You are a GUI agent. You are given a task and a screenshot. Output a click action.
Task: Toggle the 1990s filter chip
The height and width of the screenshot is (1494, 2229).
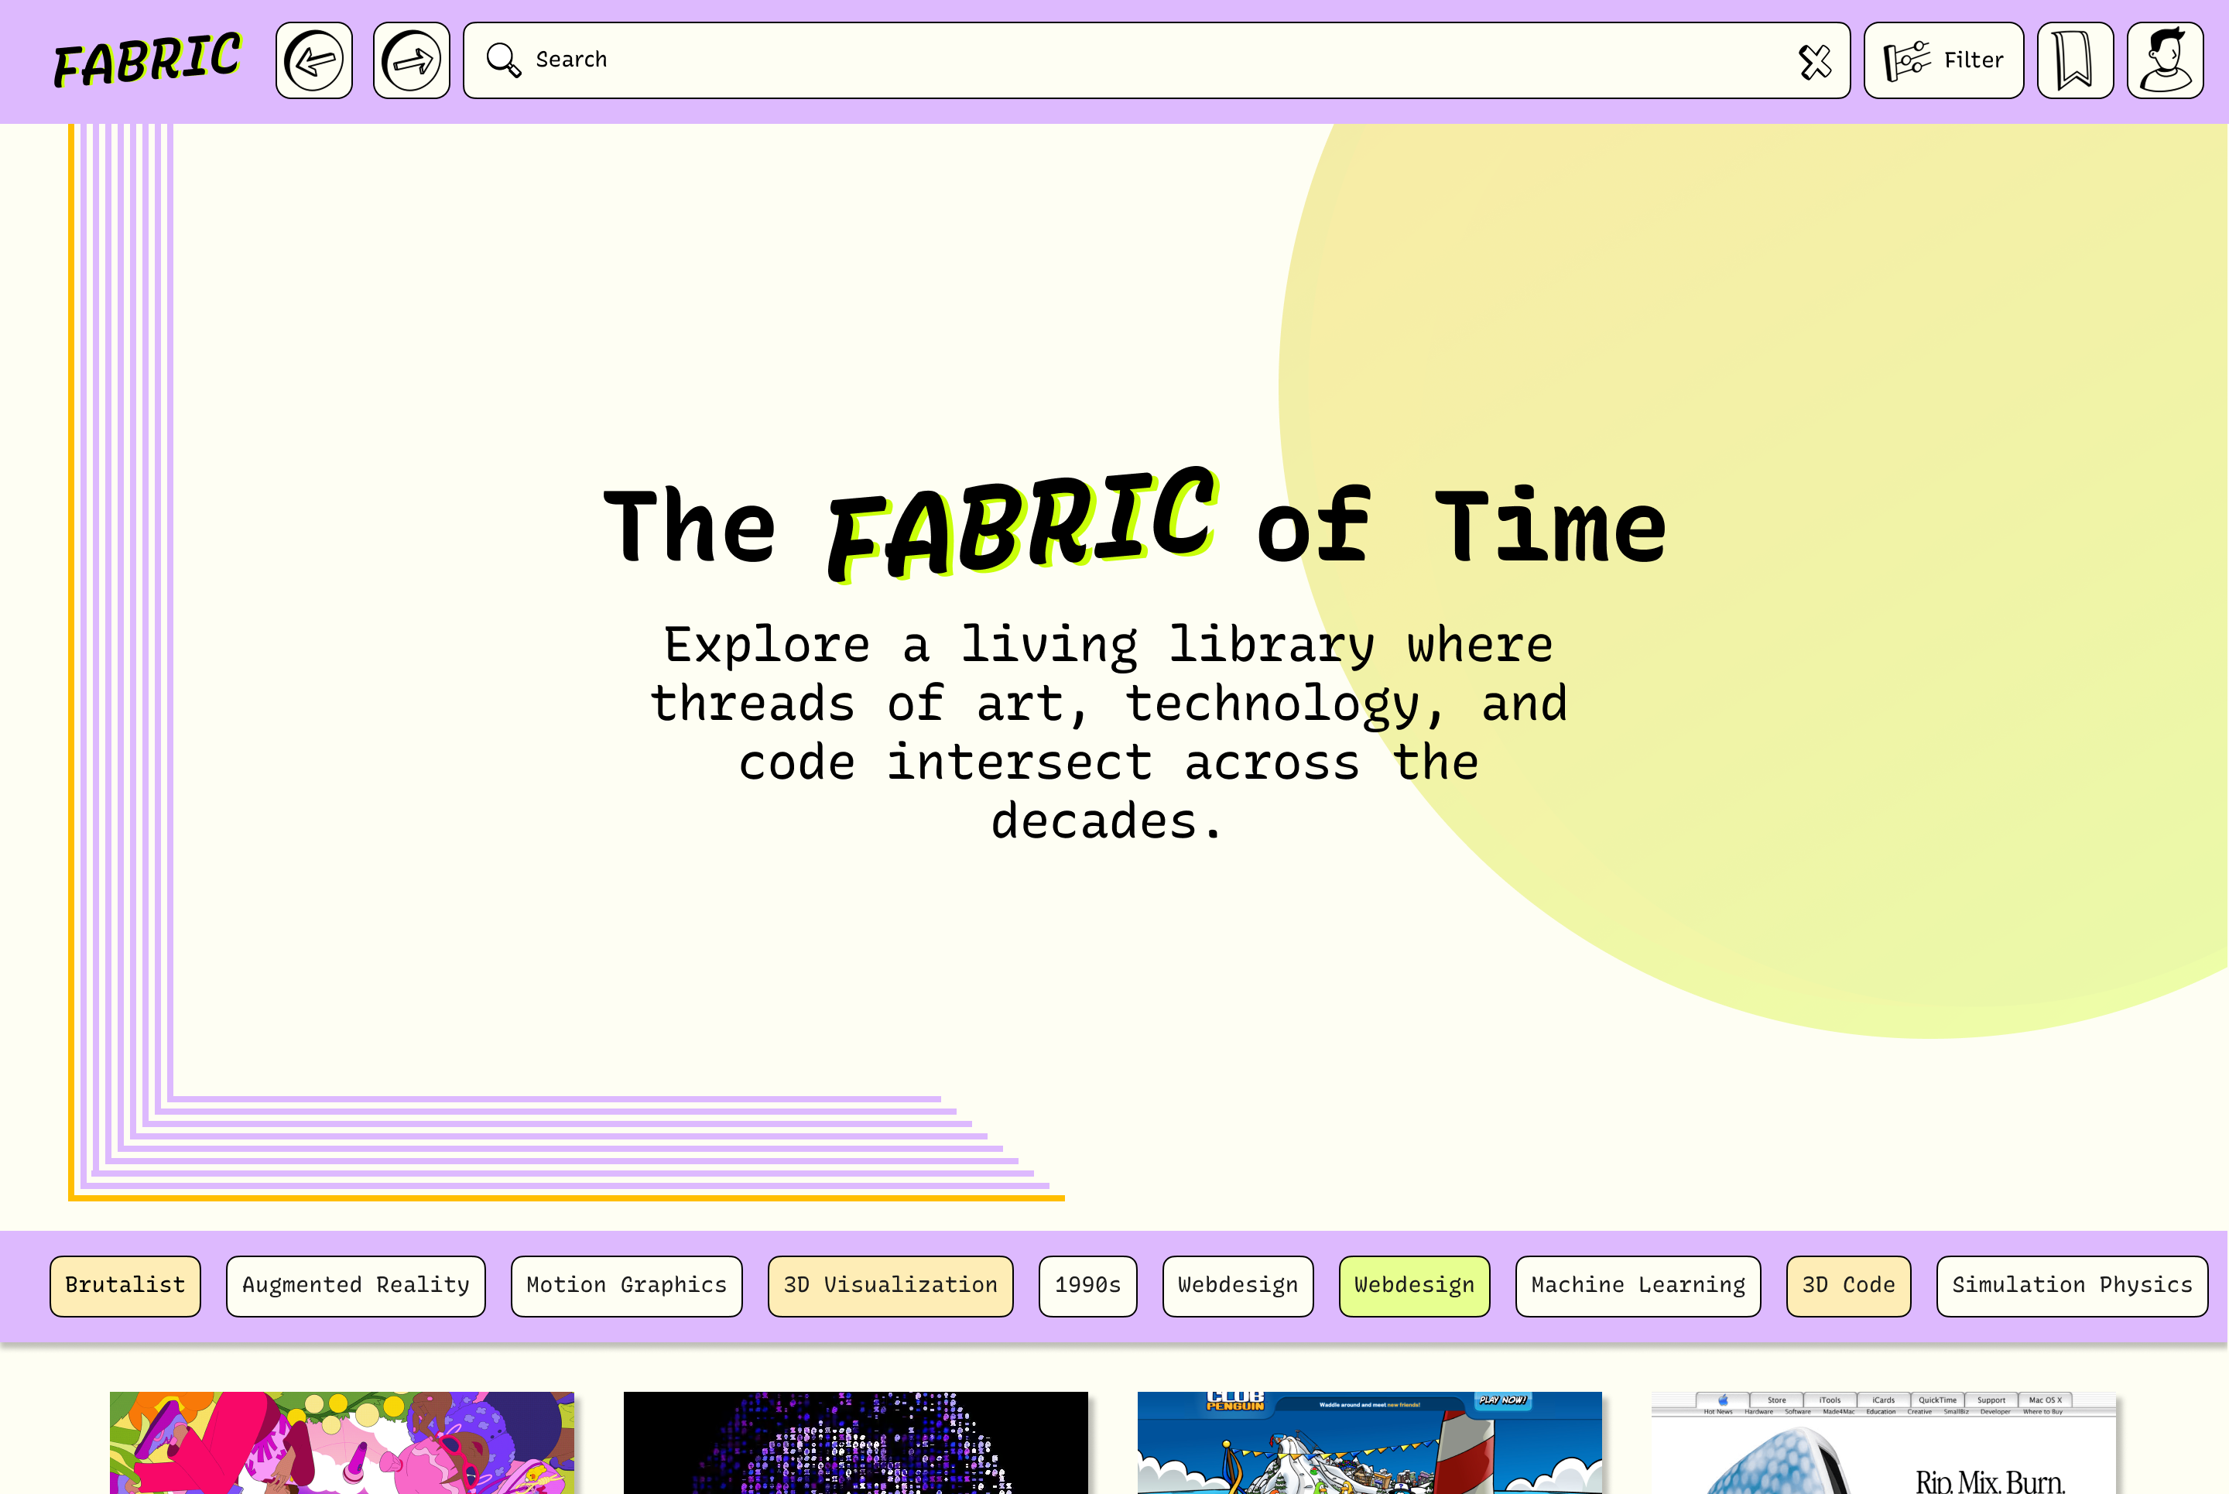pos(1088,1285)
